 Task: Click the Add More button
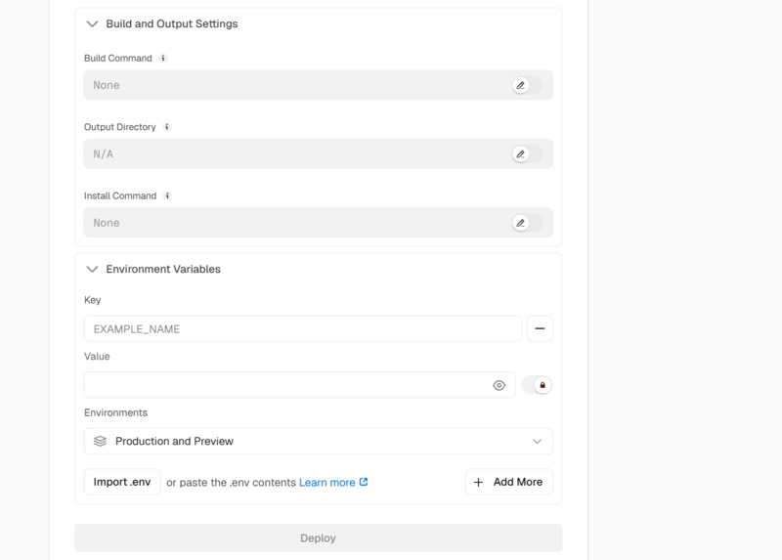point(508,482)
